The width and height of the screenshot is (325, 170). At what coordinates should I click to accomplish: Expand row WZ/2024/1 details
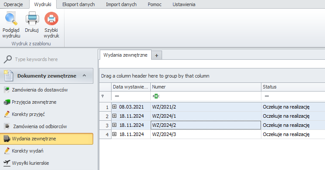click(x=114, y=116)
